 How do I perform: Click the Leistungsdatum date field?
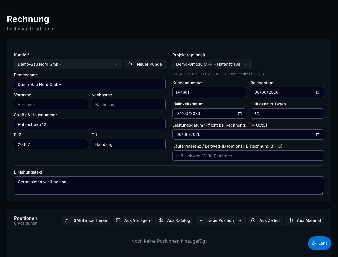248,134
